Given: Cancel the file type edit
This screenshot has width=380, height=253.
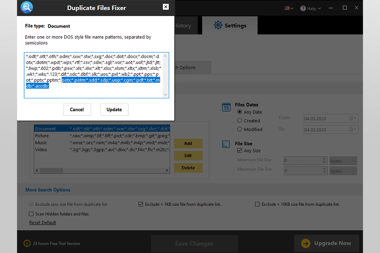Looking at the screenshot, I should [77, 110].
